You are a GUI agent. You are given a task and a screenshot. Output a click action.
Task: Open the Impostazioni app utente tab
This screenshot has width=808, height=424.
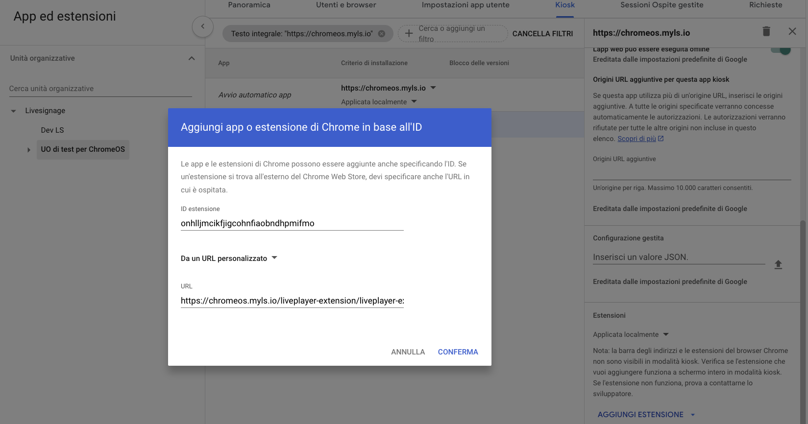465,5
